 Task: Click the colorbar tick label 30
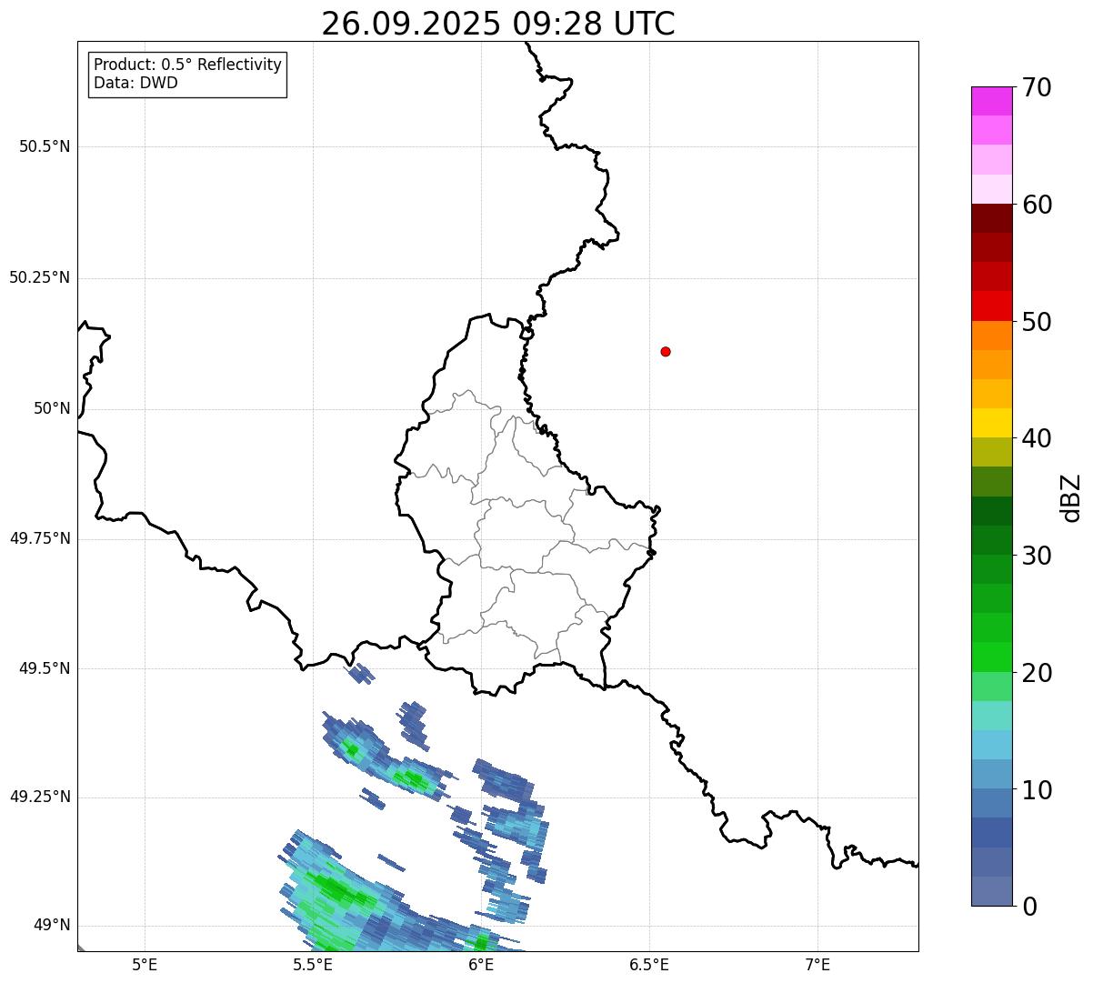(1037, 556)
